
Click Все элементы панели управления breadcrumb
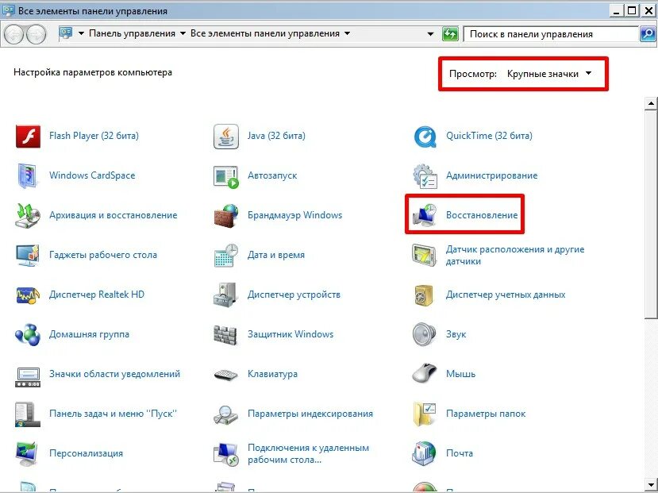(x=265, y=33)
